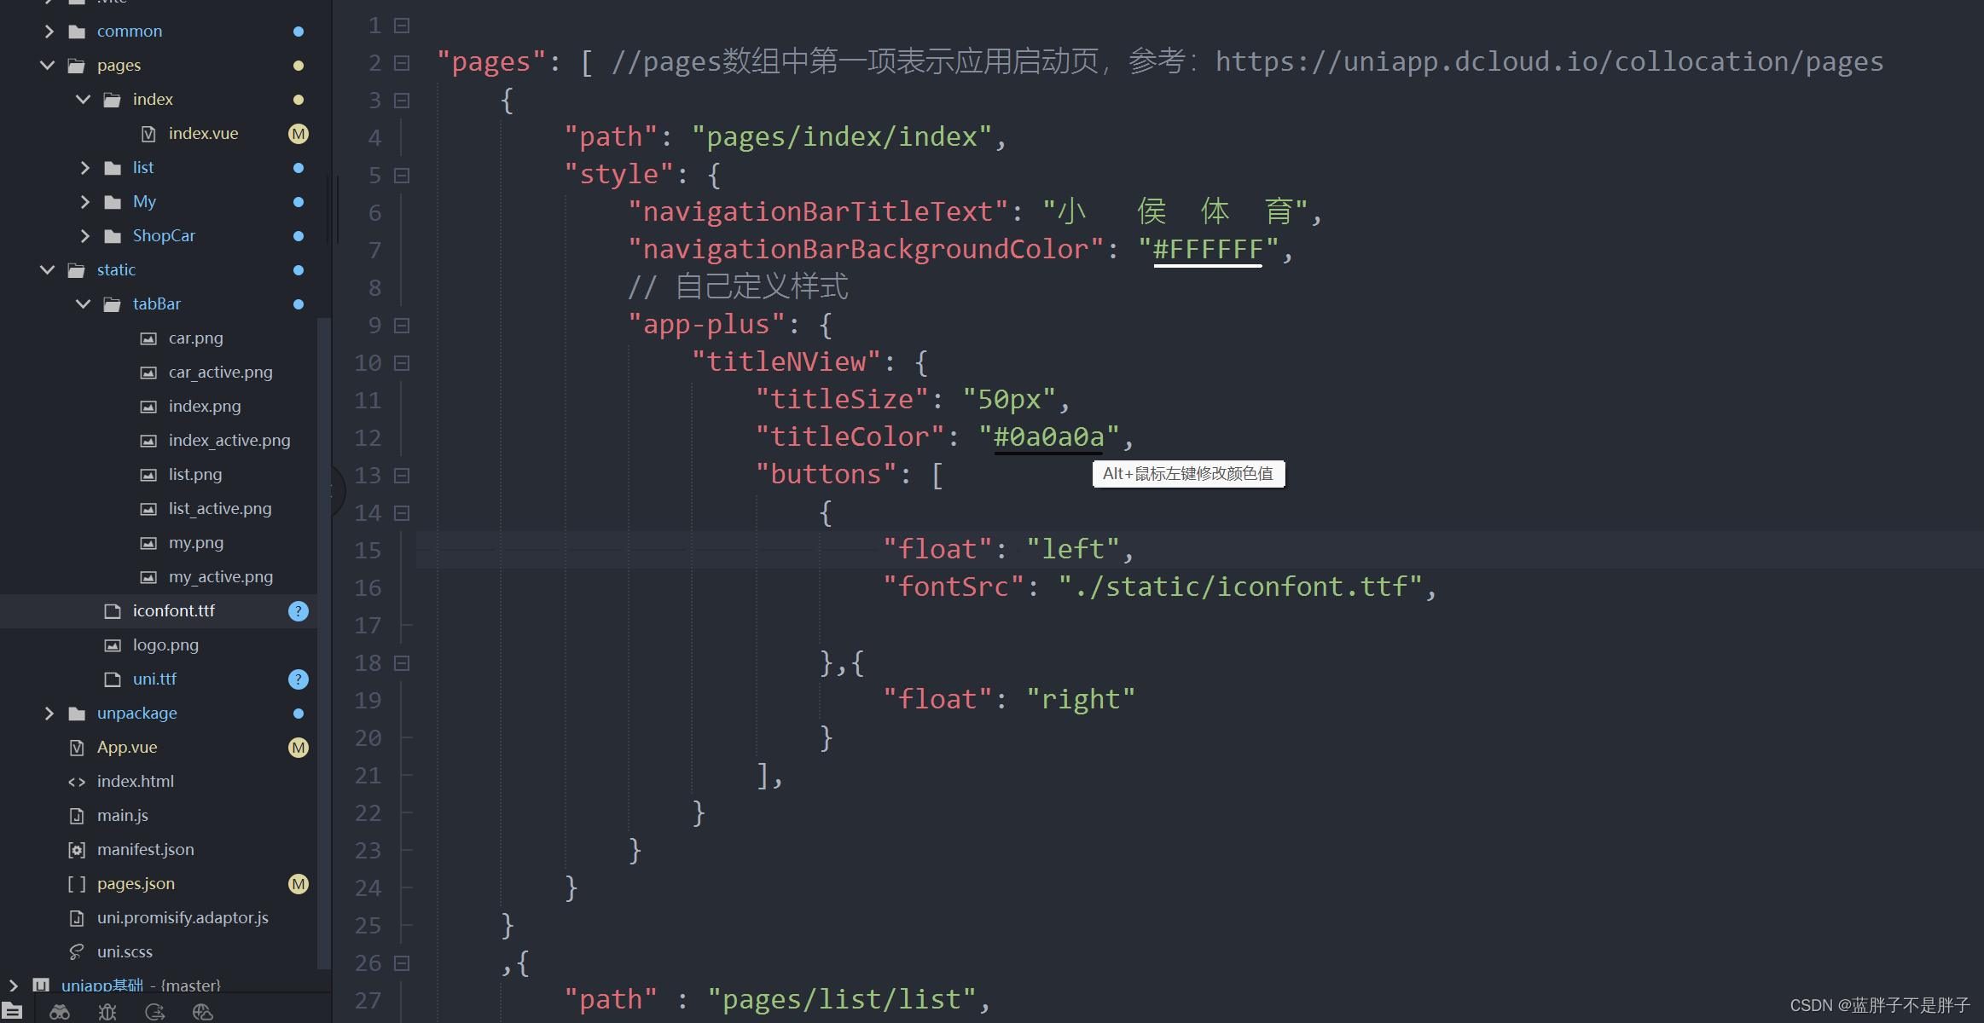This screenshot has width=1984, height=1023.
Task: Click the M badge on pages.json
Action: coord(299,884)
